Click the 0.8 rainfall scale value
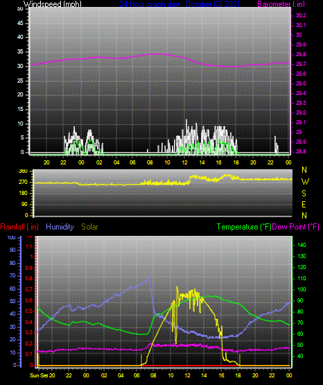Screen dimensions: 323x385 (x=29, y=278)
